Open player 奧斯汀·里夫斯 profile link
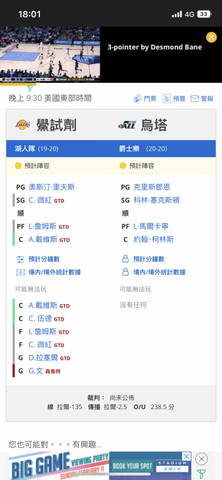The height and width of the screenshot is (480, 222). 51,187
